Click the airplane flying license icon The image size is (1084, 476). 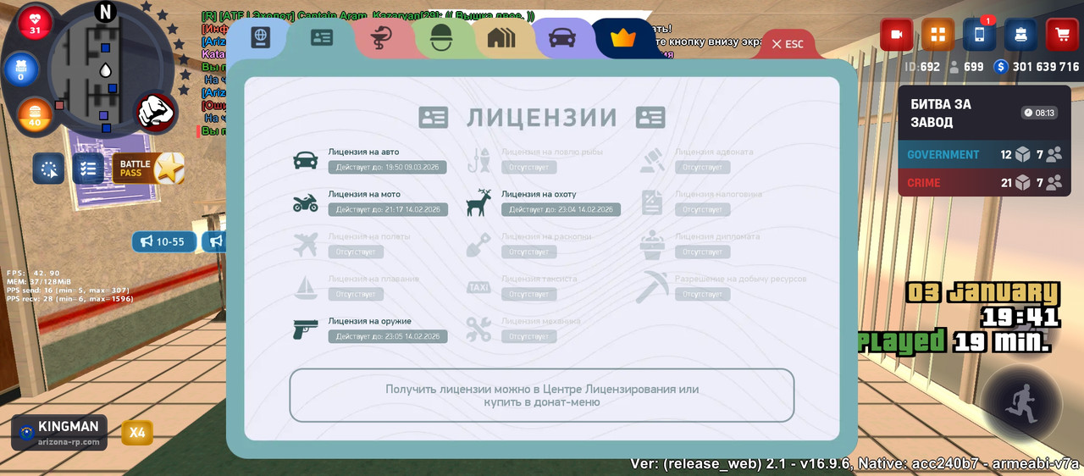305,245
